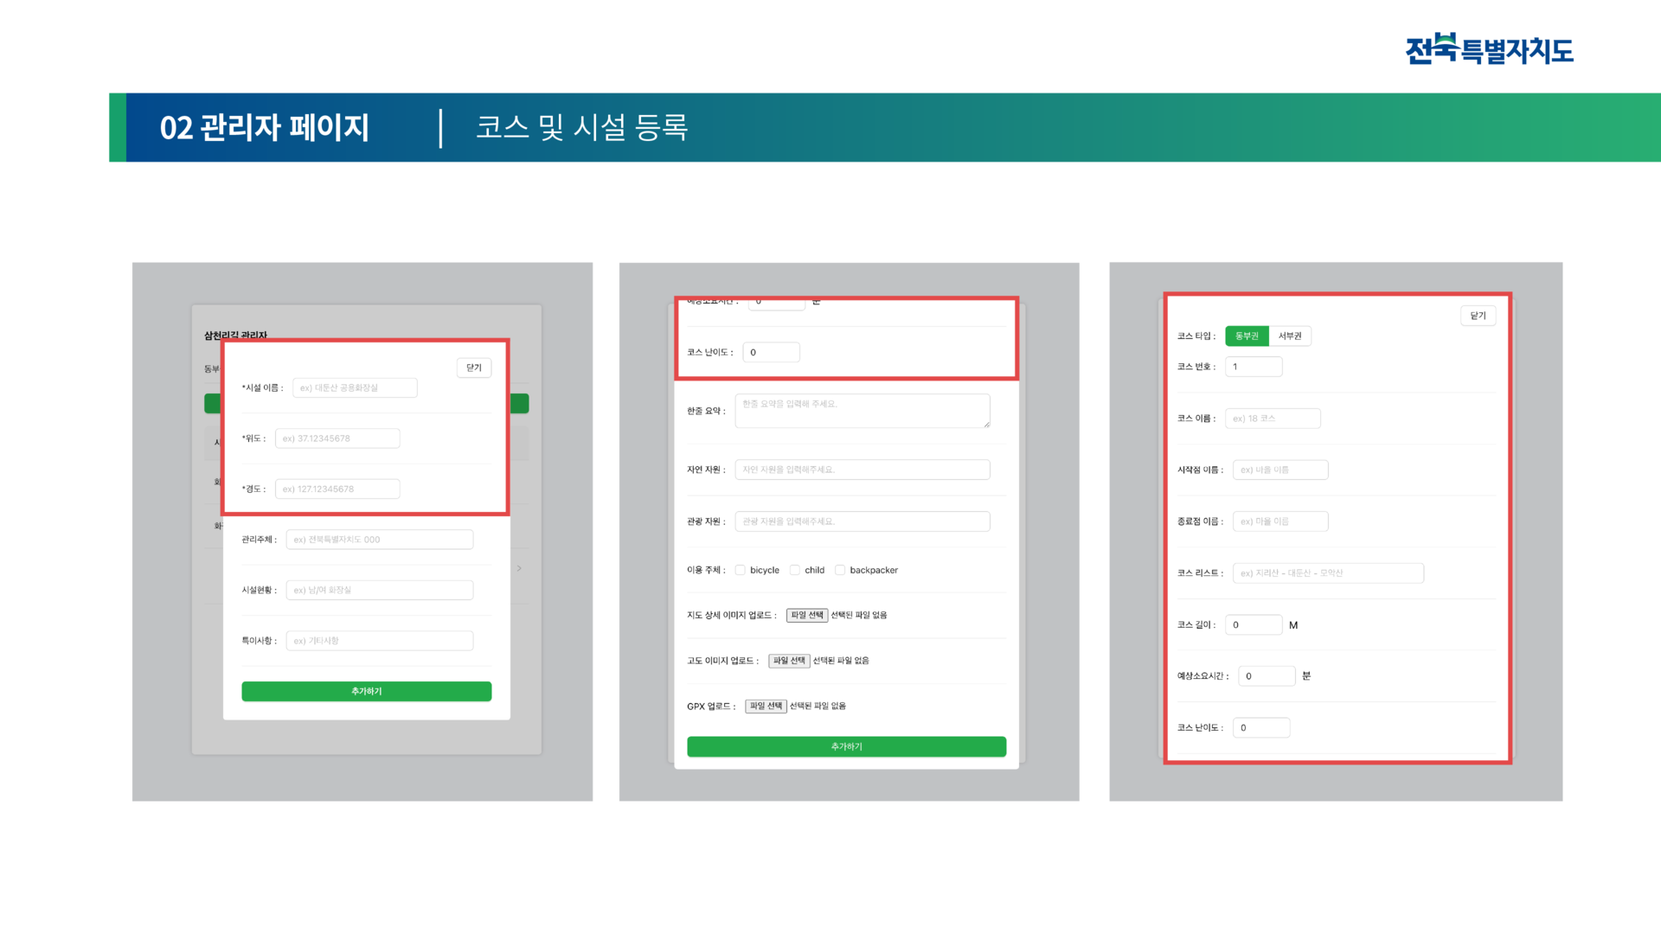Click the 코스 길이 number field
This screenshot has width=1661, height=934.
point(1253,624)
